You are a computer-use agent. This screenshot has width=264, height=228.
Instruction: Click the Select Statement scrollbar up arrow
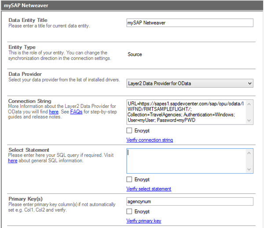[x=249, y=153]
